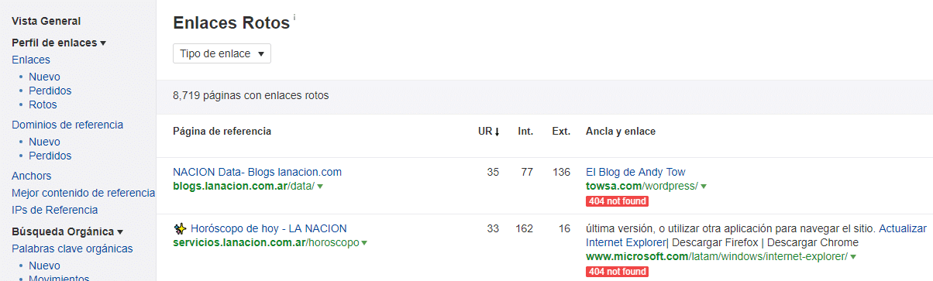The height and width of the screenshot is (281, 933).
Task: Select Rotos under Enlaces
Action: pos(43,105)
